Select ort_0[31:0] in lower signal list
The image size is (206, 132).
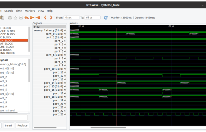tap(7, 69)
